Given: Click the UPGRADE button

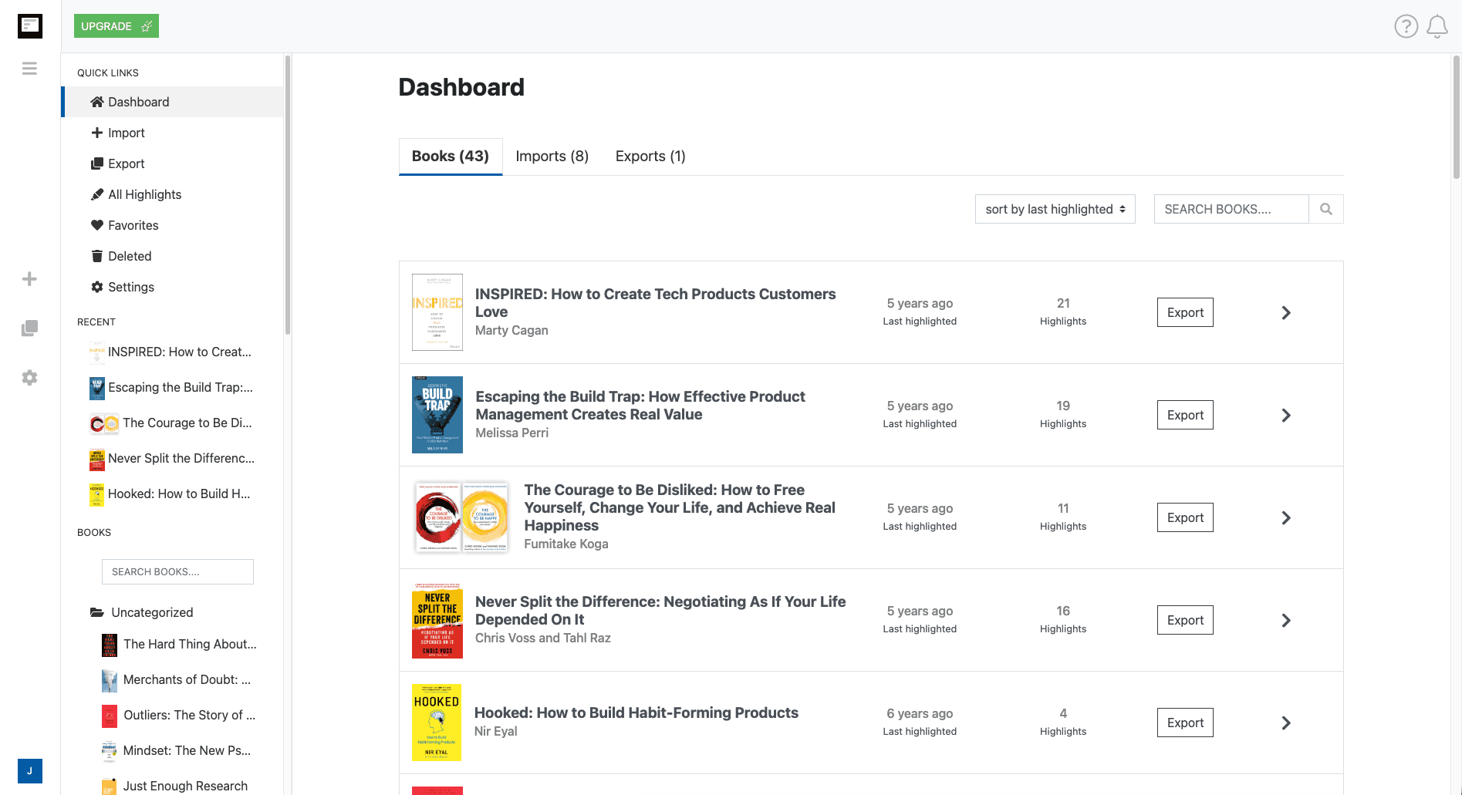Looking at the screenshot, I should coord(116,26).
